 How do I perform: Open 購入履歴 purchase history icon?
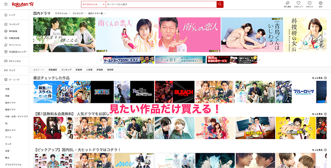click(287, 3)
